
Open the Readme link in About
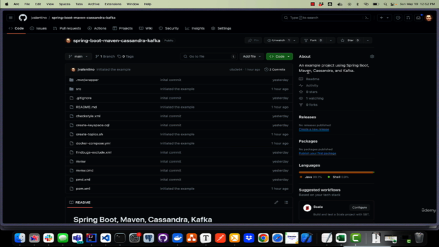(313, 79)
